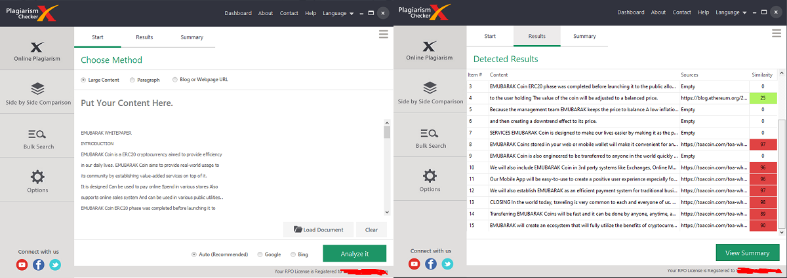Image resolution: width=787 pixels, height=278 pixels.
Task: Select row 11 about Our Mobile App
Action: point(622,179)
